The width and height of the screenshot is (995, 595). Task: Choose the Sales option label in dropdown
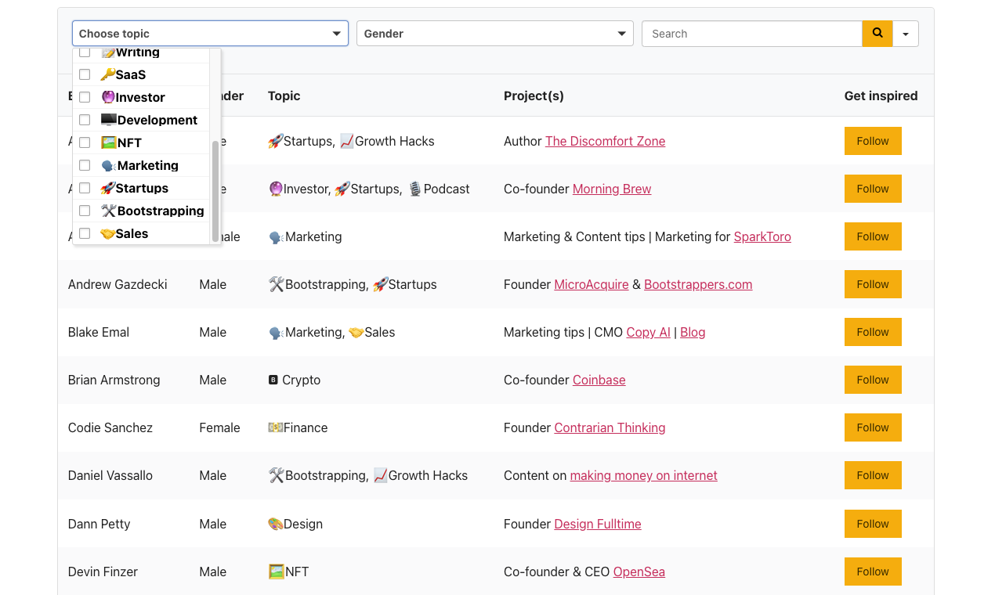(x=132, y=233)
